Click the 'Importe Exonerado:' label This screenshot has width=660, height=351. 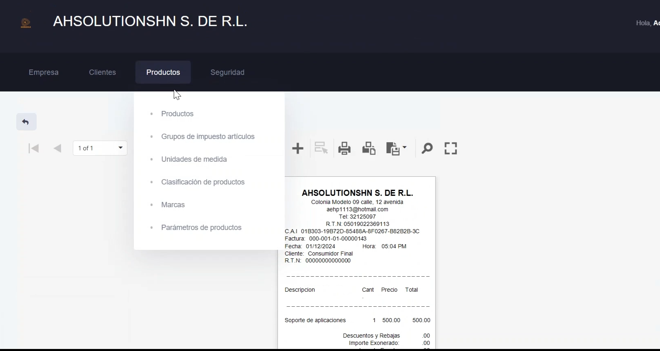(374, 343)
